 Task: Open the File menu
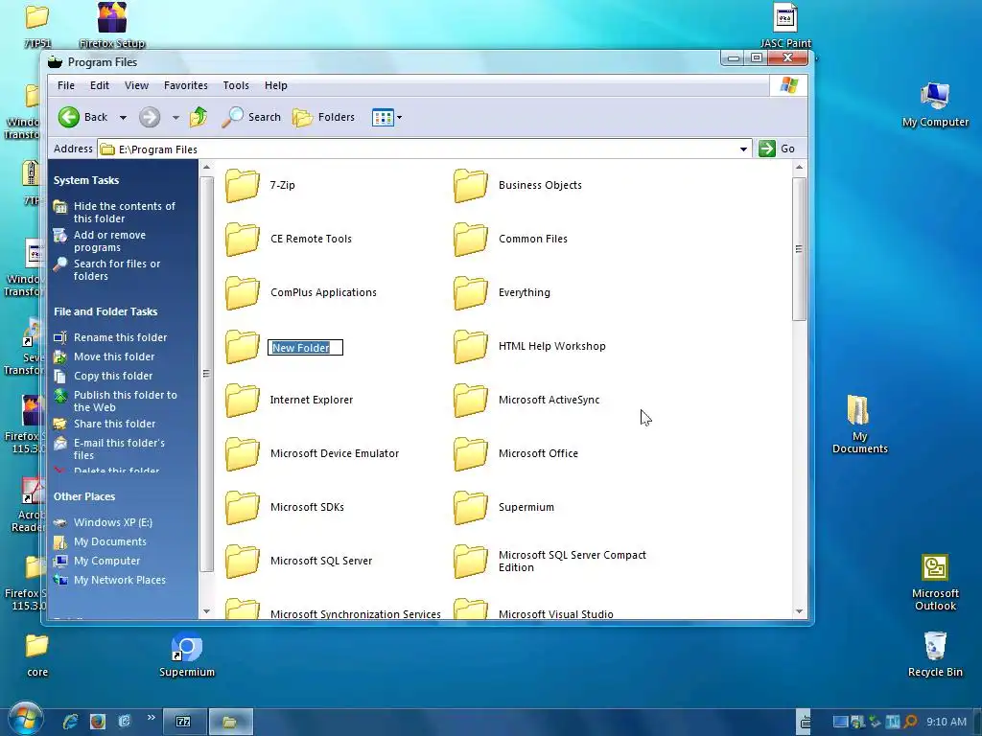coord(66,85)
